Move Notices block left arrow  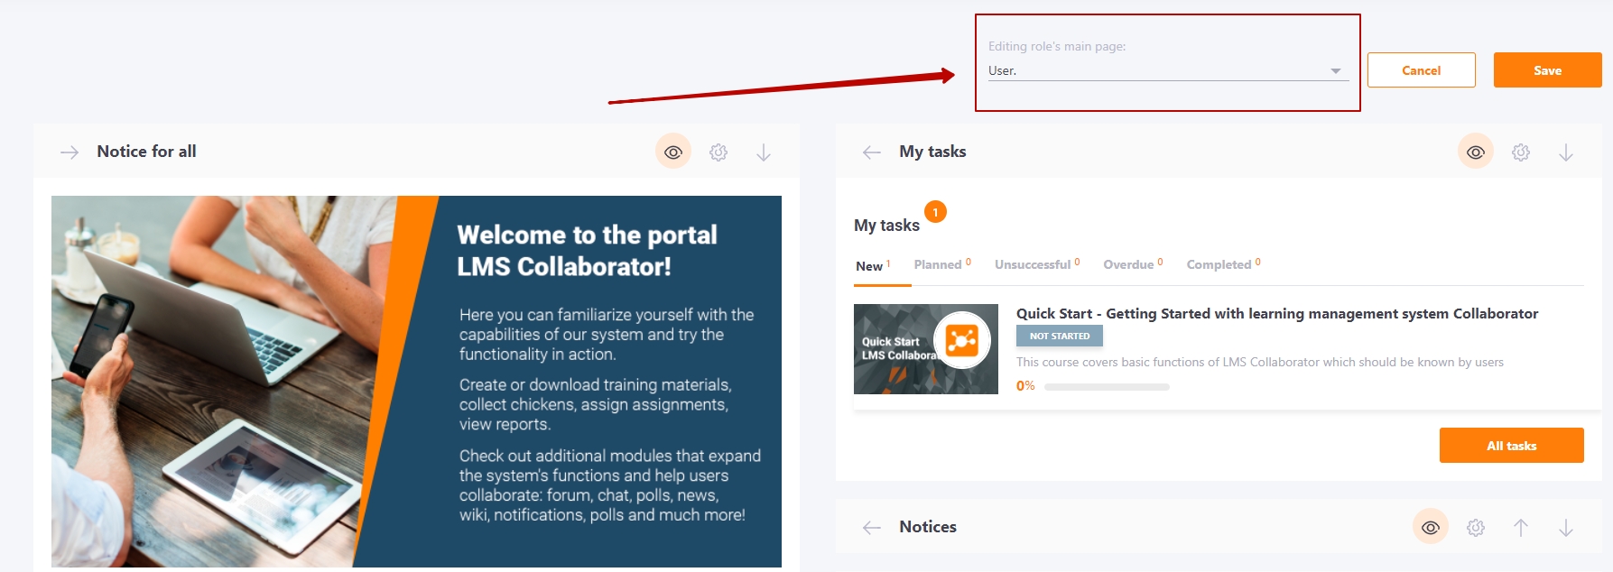click(x=872, y=528)
